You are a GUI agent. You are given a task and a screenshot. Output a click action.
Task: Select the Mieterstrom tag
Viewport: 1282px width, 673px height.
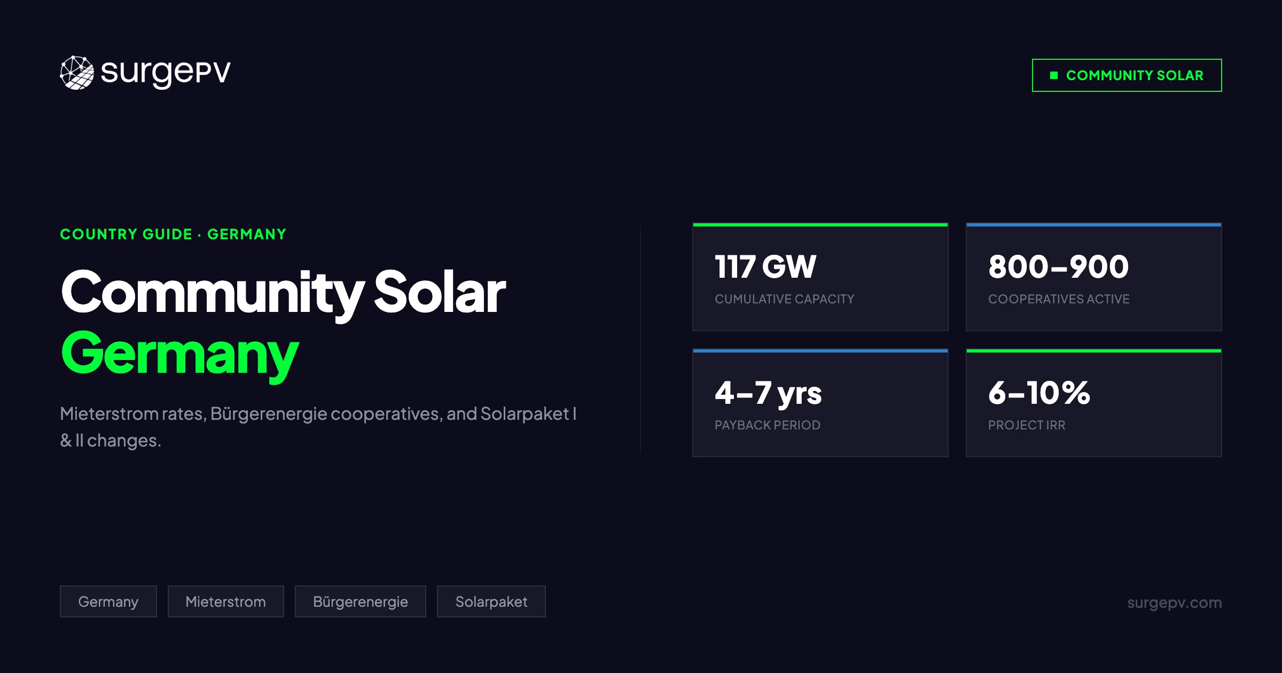(x=225, y=601)
